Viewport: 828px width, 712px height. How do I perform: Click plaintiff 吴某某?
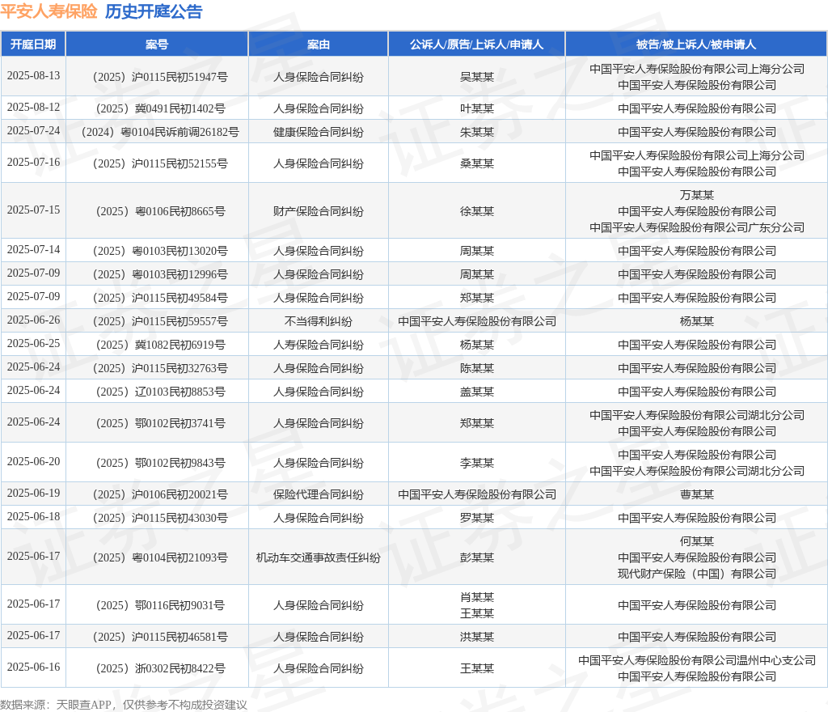tap(477, 77)
